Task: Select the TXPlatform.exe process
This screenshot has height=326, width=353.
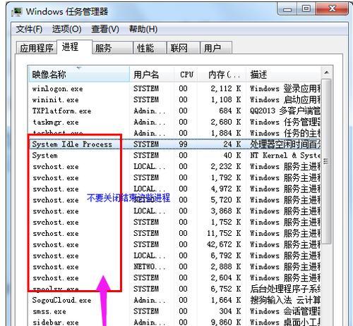Action: tap(174, 111)
